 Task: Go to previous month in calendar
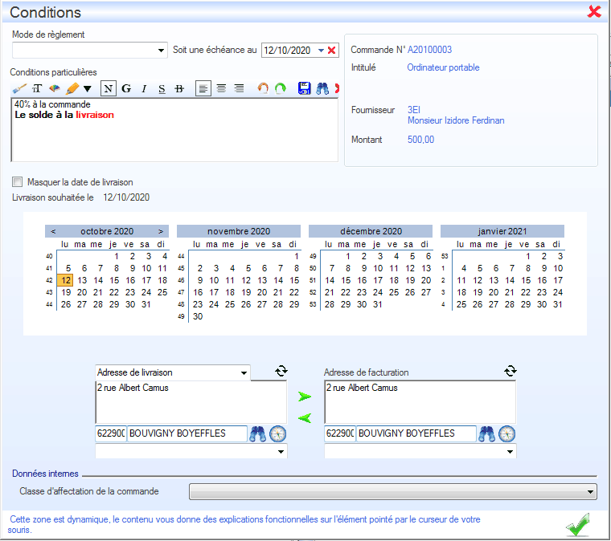[x=53, y=231]
